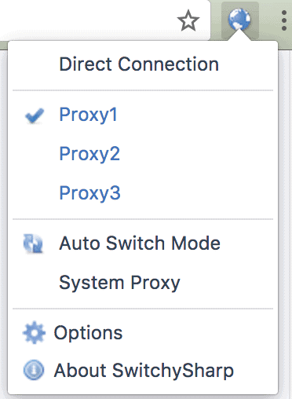Select the Proxy1 profile label
Screen dimensions: 292x399
pos(88,115)
